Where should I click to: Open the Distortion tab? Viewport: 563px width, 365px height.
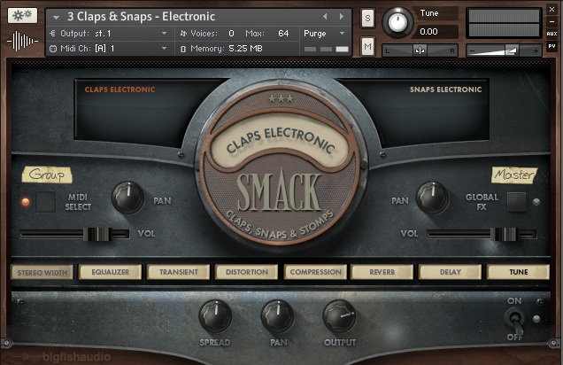coord(247,272)
